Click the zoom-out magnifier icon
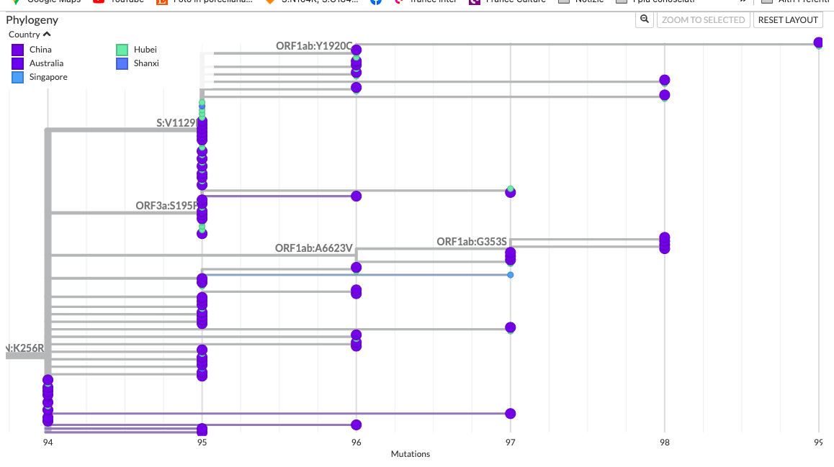Image resolution: width=834 pixels, height=467 pixels. pyautogui.click(x=644, y=19)
